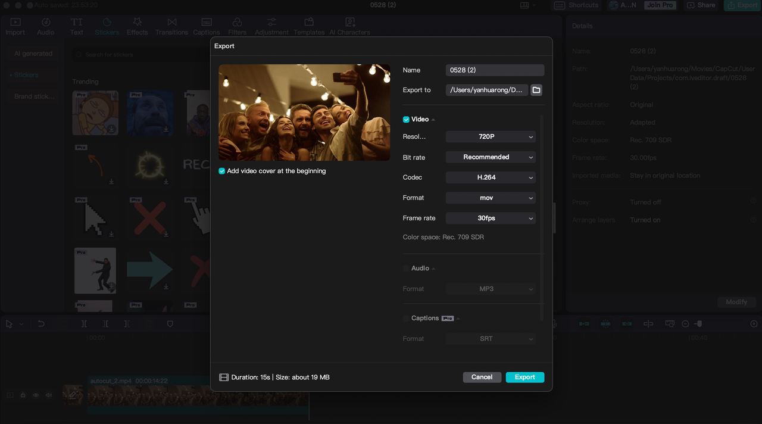Click the timeline zoom-in magnifier
The image size is (762, 424).
754,324
